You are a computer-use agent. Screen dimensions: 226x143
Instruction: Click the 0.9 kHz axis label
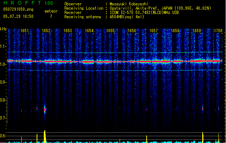pos(3,82)
